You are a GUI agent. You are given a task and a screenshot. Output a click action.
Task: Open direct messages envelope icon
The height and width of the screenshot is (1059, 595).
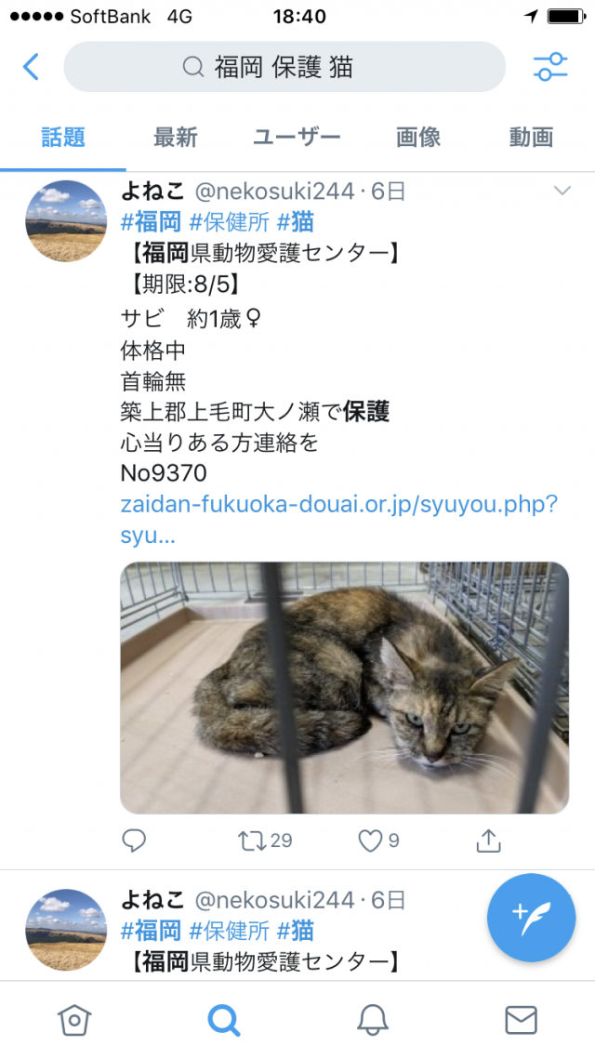pyautogui.click(x=521, y=1020)
